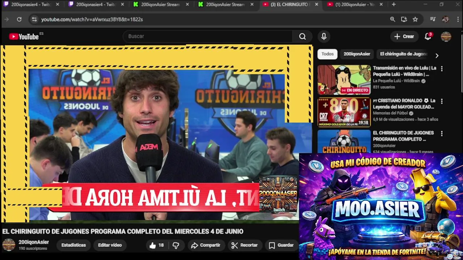Image resolution: width=463 pixels, height=260 pixels.
Task: Open the Transmisión en vivo de Lulu title
Action: (404, 71)
